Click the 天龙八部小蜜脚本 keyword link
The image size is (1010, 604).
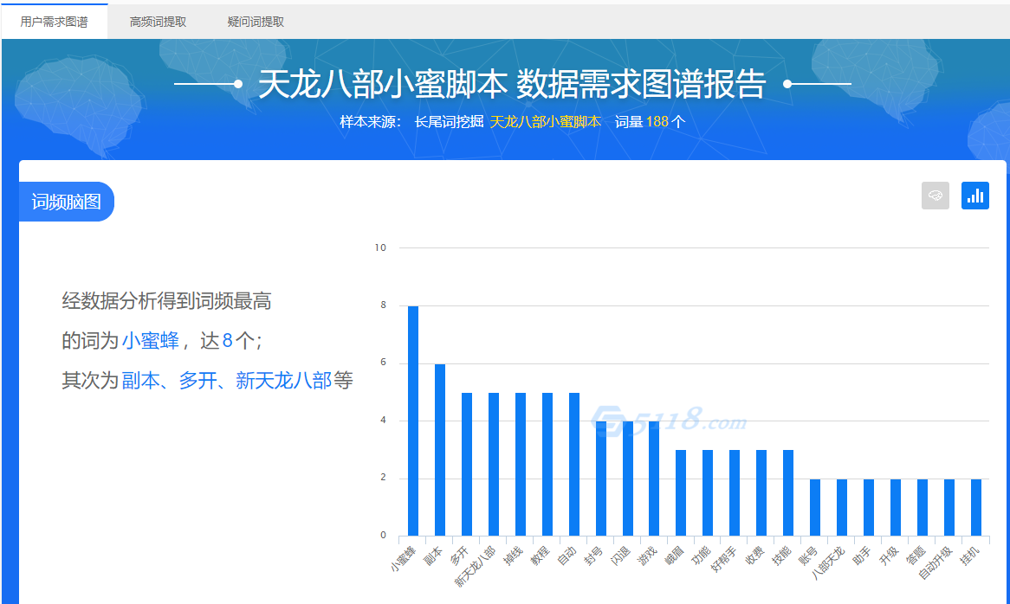click(545, 121)
